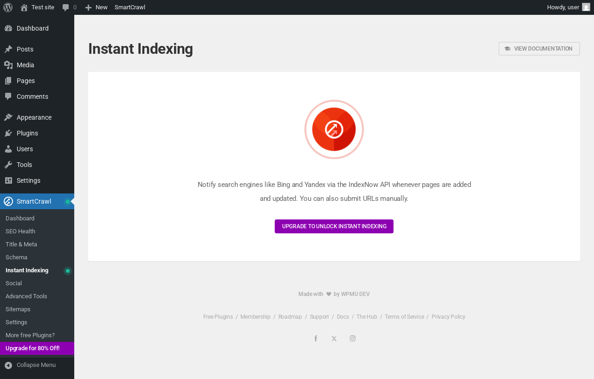Click the X (Twitter) icon in footer
Viewport: 594px width, 379px height.
pos(334,339)
